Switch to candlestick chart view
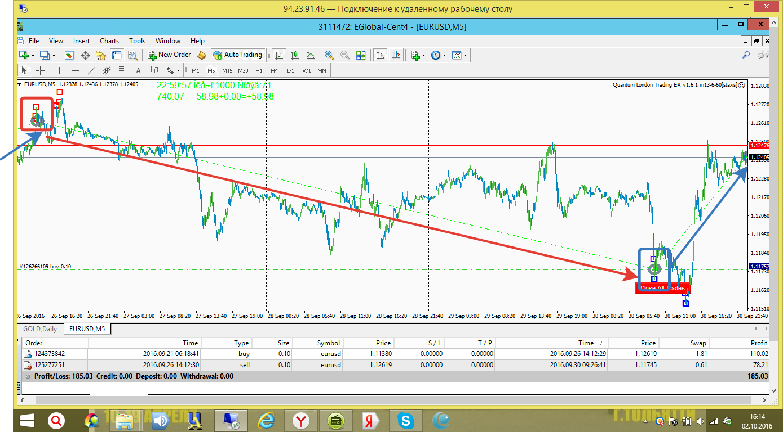The image size is (783, 432). (x=294, y=55)
